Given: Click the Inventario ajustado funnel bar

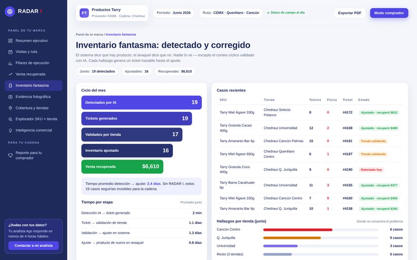Looking at the screenshot, I should point(127,151).
